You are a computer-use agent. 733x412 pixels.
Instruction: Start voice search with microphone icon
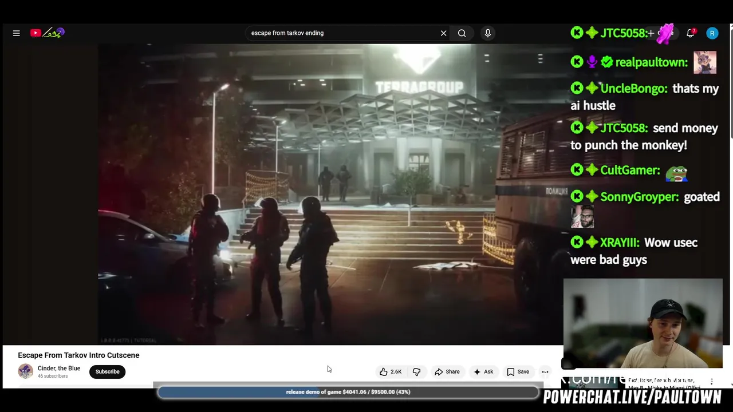pos(488,33)
